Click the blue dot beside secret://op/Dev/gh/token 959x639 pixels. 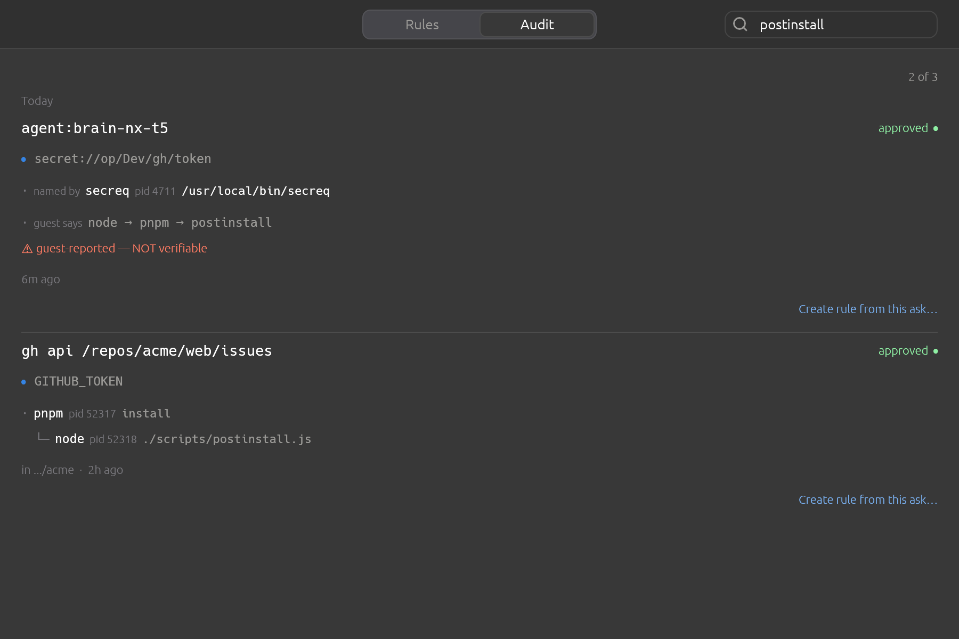23,159
